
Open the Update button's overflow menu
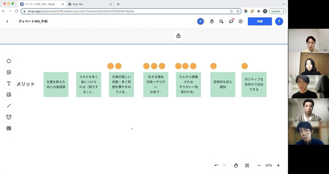tap(284, 11)
